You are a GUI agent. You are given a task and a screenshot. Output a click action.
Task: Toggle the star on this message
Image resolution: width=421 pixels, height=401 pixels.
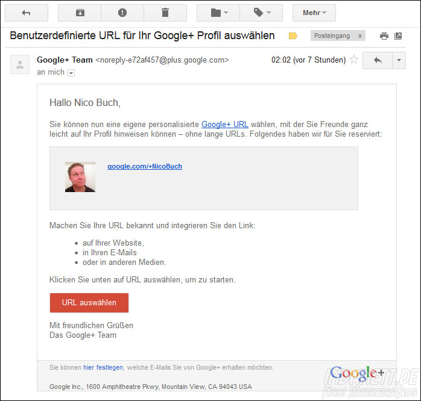(354, 60)
